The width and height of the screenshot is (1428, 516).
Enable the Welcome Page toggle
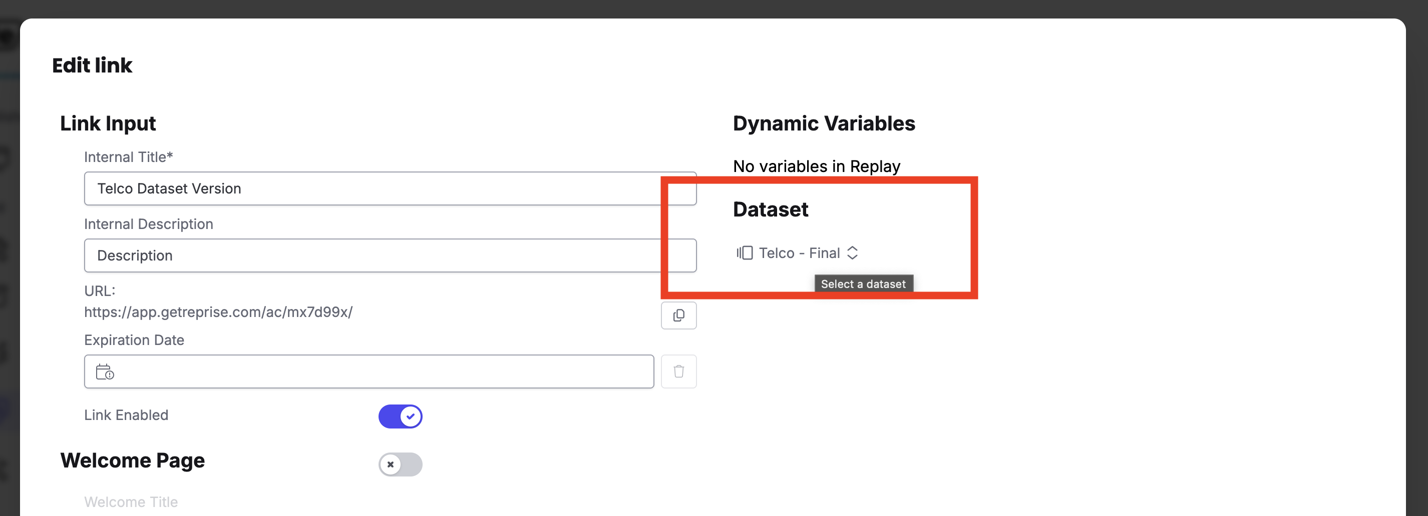(400, 464)
